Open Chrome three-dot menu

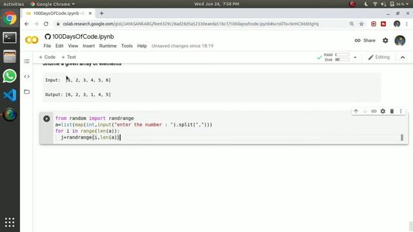click(x=407, y=24)
